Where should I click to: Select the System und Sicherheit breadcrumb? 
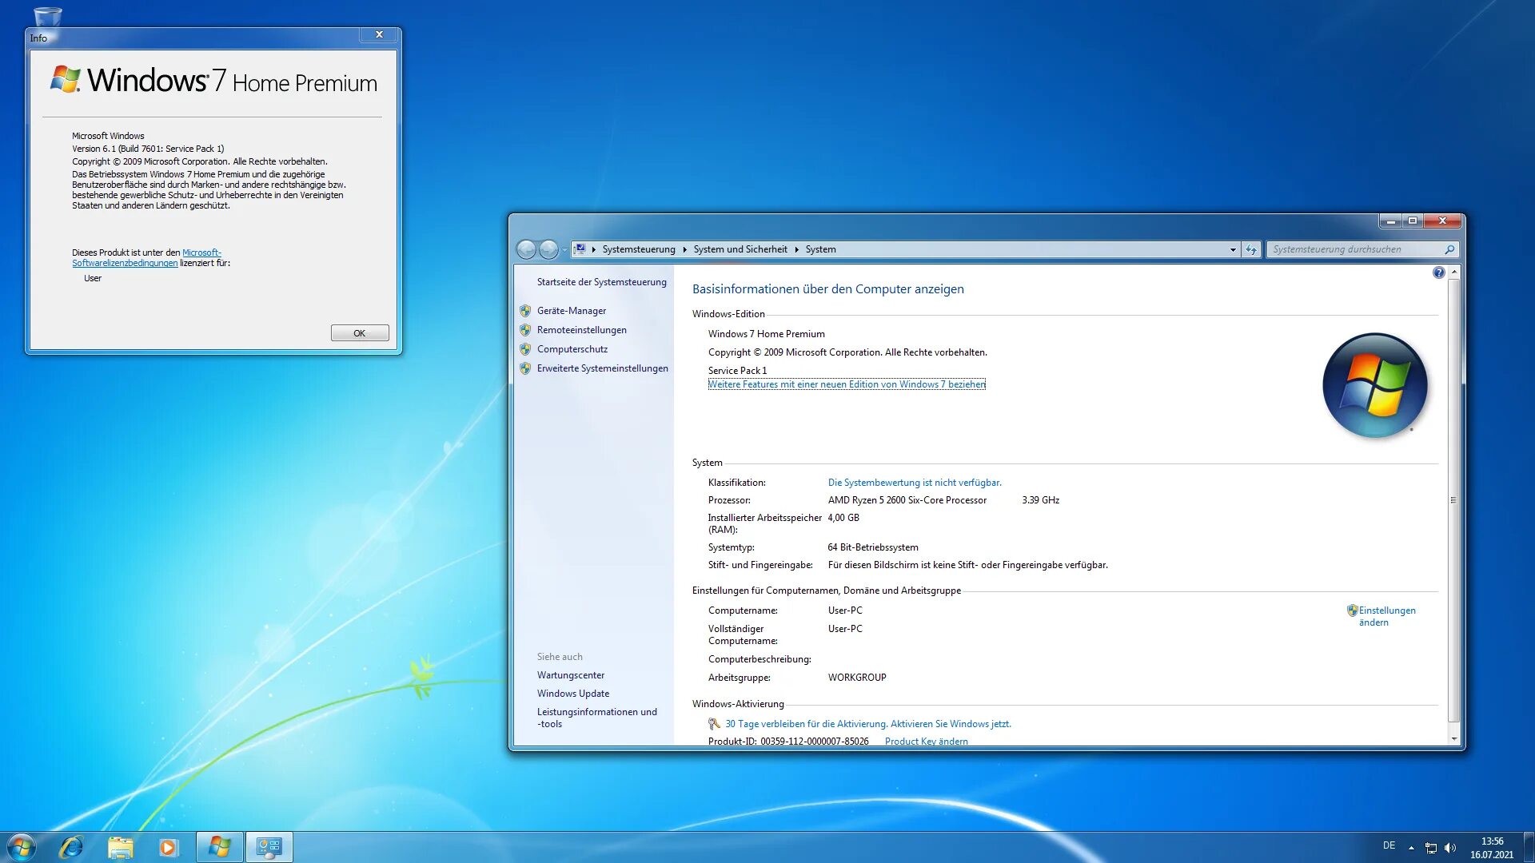[x=740, y=249]
